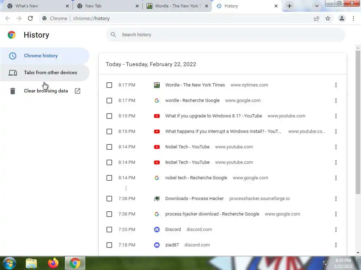
Task: Open more actions for Downloads - Process Hacker
Action: coord(336,199)
